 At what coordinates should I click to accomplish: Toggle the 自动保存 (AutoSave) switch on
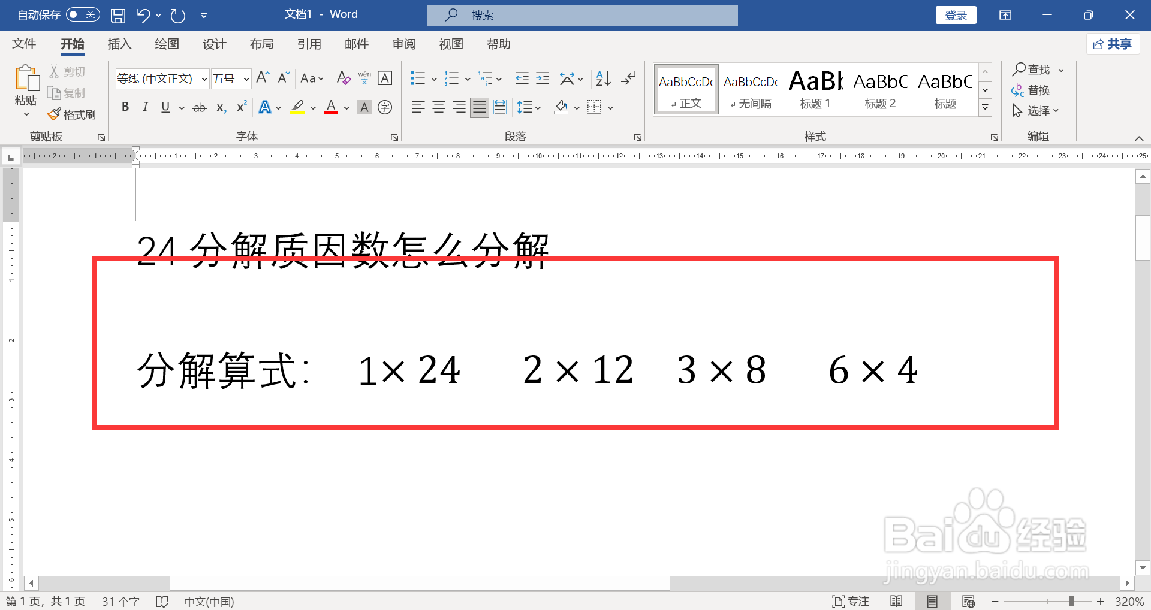[x=83, y=14]
